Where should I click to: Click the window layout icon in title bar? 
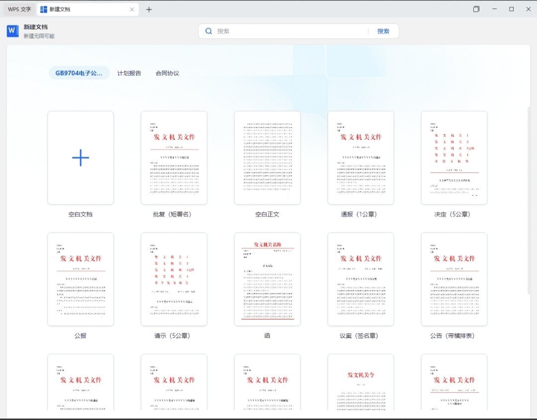[x=476, y=9]
